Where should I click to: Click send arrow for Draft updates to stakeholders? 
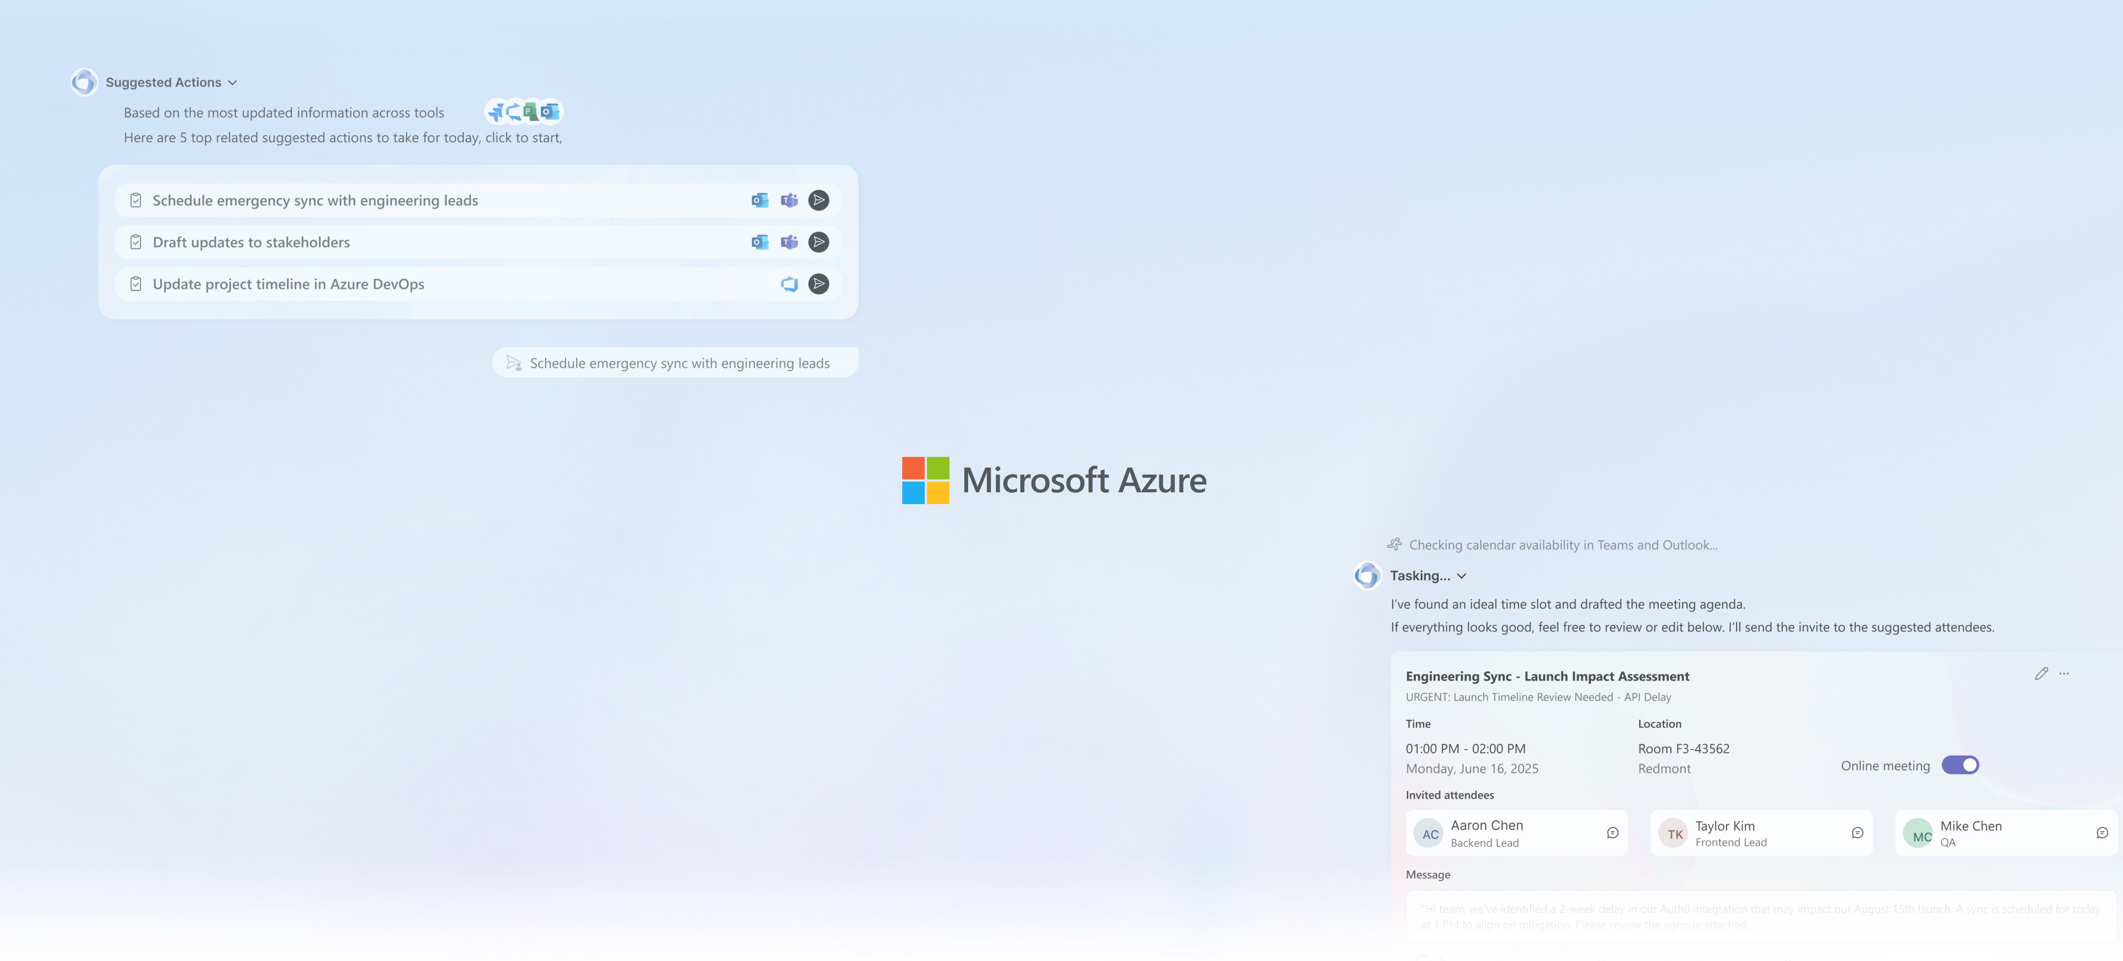(x=818, y=242)
